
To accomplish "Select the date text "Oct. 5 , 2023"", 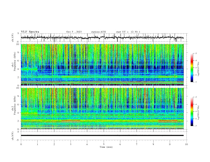I will 74,32.
